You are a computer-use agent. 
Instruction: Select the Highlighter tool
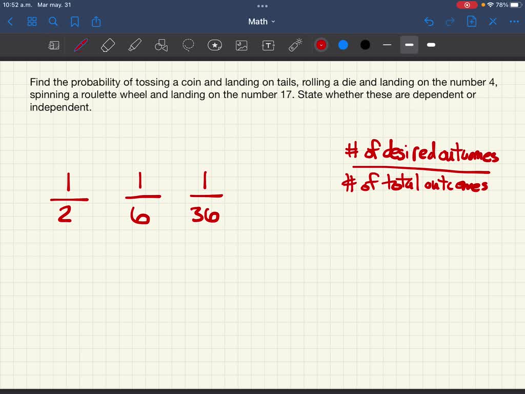pos(134,45)
